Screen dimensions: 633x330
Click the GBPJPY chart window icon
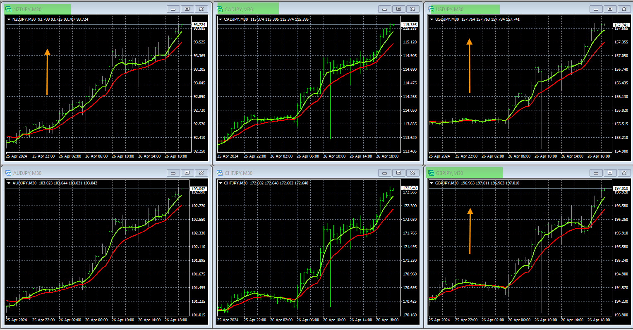[x=431, y=173]
